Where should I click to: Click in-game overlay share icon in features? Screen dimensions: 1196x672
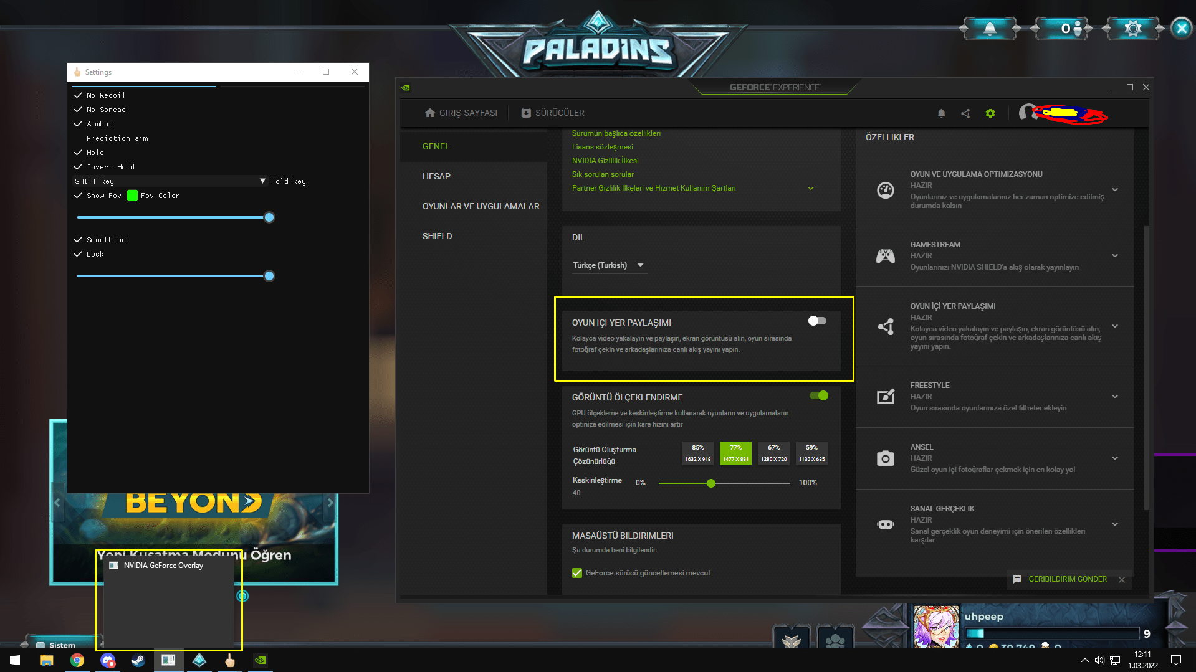[886, 326]
